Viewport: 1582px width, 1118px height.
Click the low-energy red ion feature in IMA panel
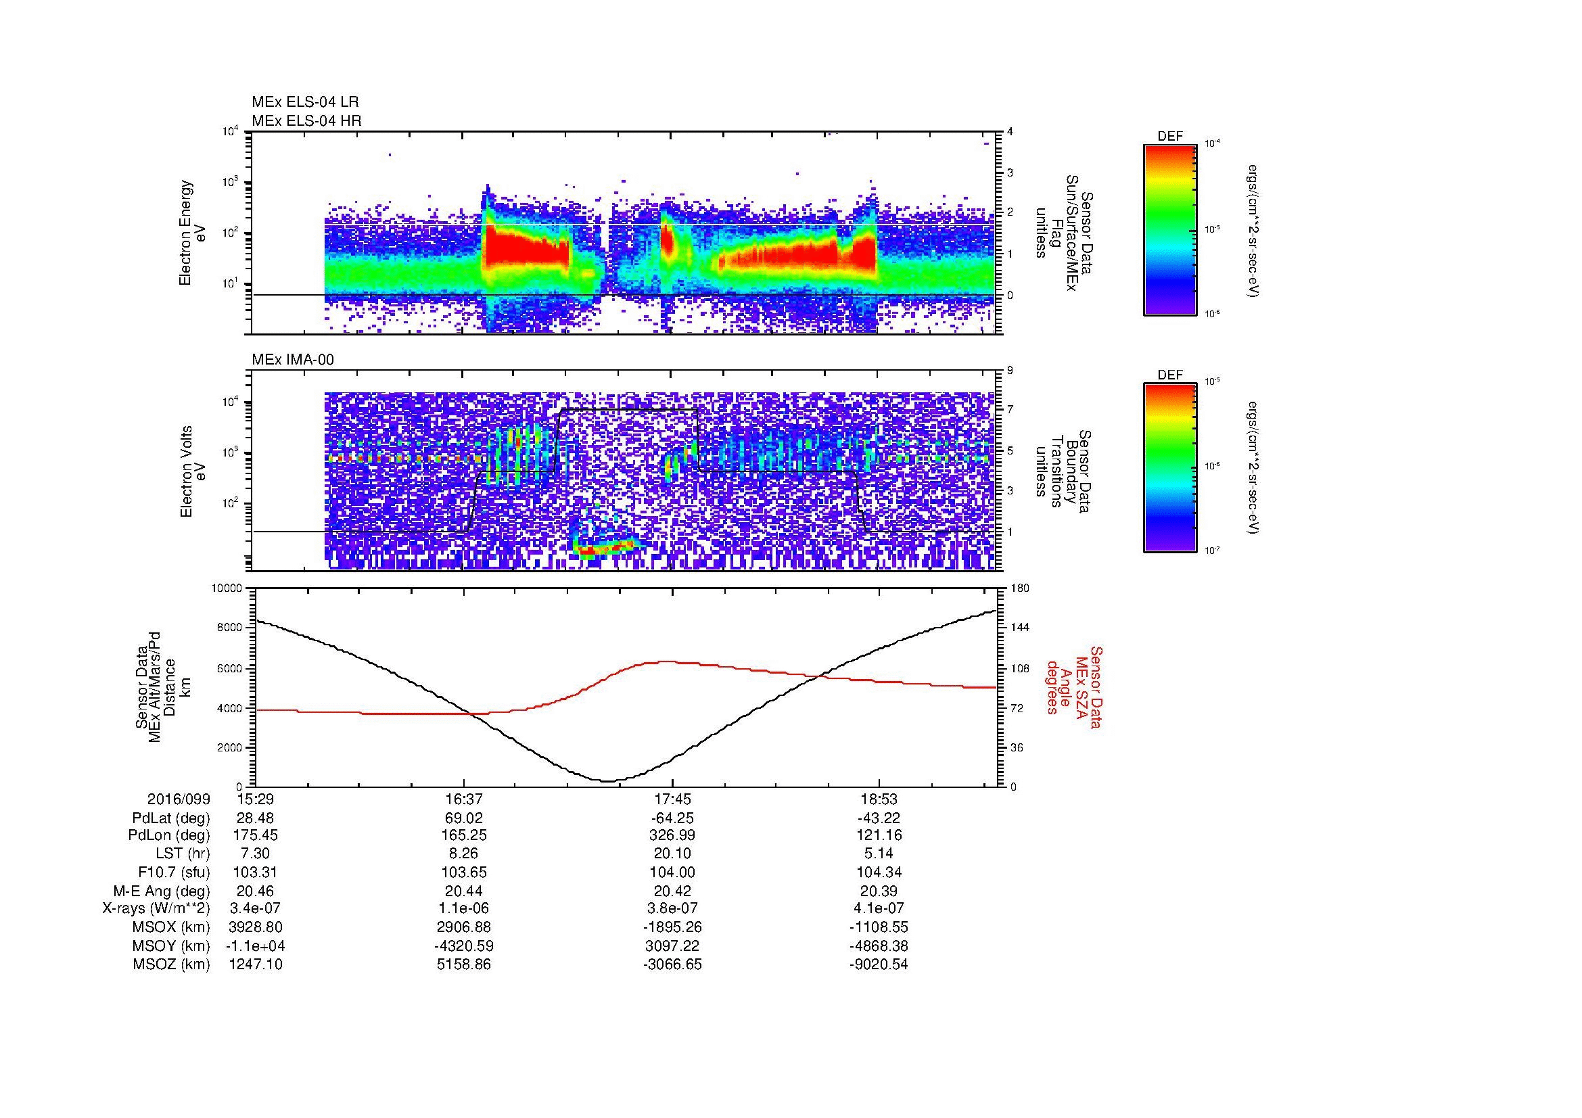point(605,548)
